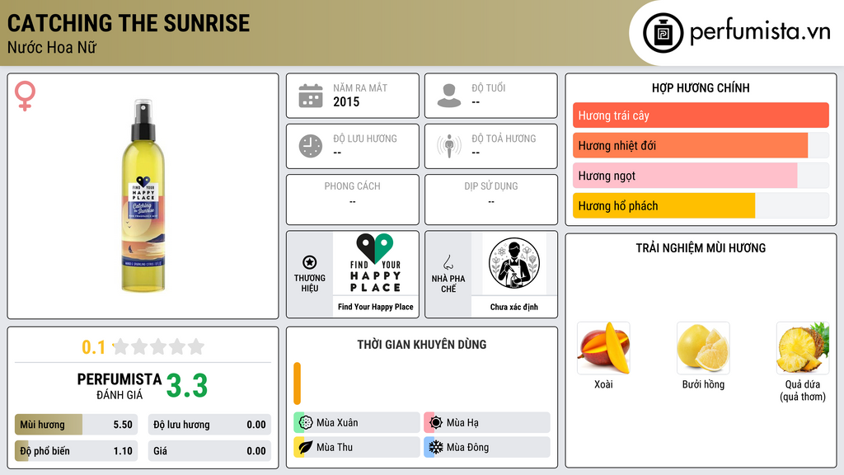Click the Độ lưu hương 0.00 score bar
The height and width of the screenshot is (475, 844).
209,425
